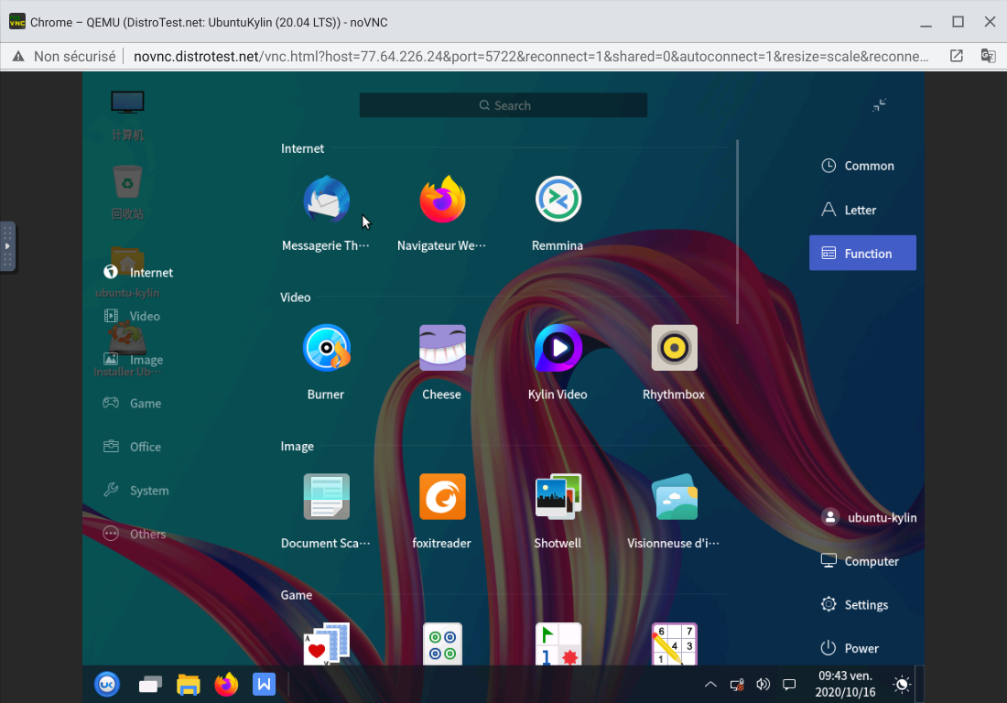The image size is (1007, 703).
Task: Open the taskbar clock and date
Action: pyautogui.click(x=845, y=685)
